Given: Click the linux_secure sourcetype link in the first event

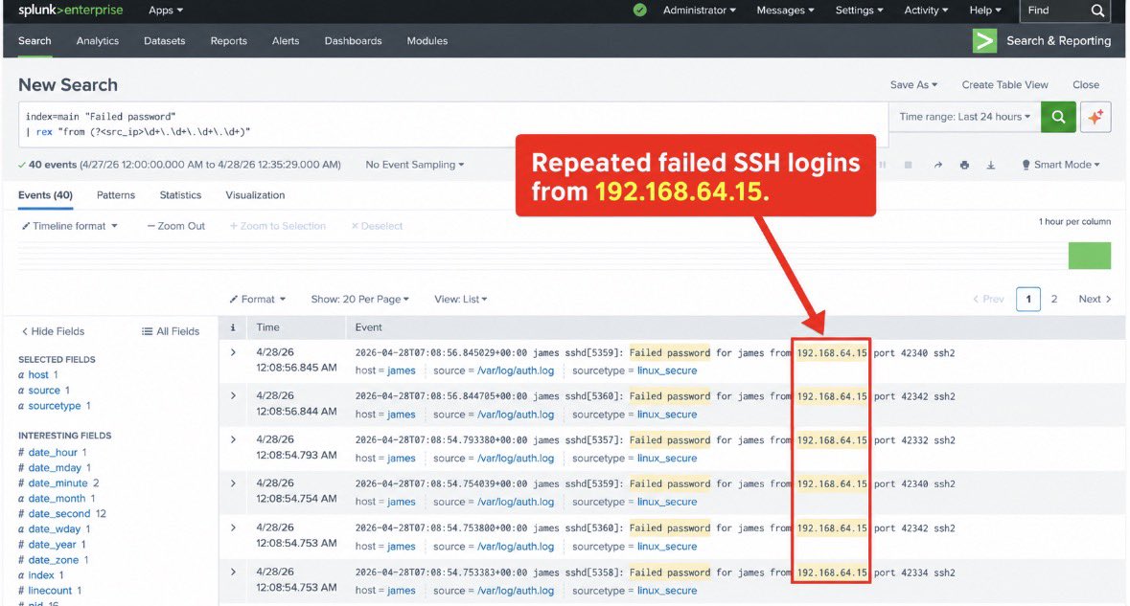Looking at the screenshot, I should pos(667,370).
